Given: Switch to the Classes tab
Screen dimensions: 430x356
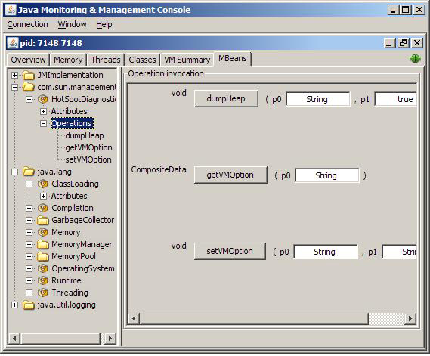Looking at the screenshot, I should coord(142,60).
